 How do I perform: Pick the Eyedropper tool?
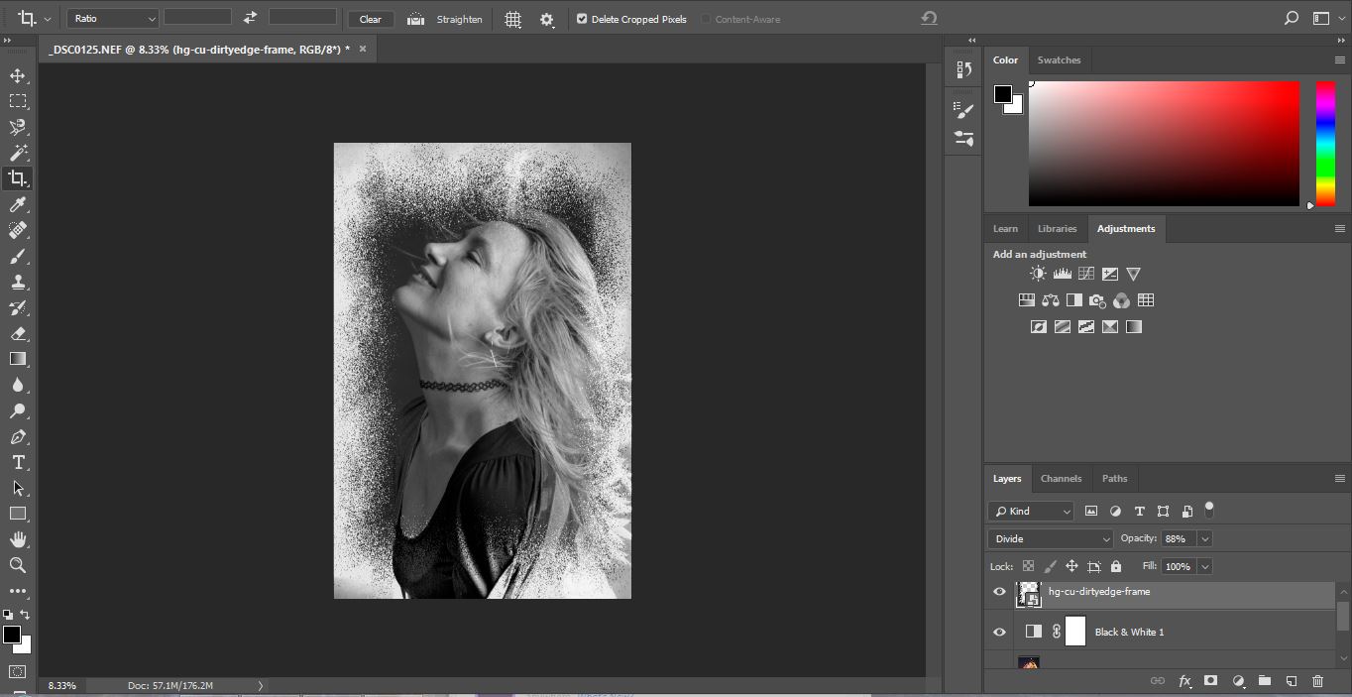pos(18,204)
